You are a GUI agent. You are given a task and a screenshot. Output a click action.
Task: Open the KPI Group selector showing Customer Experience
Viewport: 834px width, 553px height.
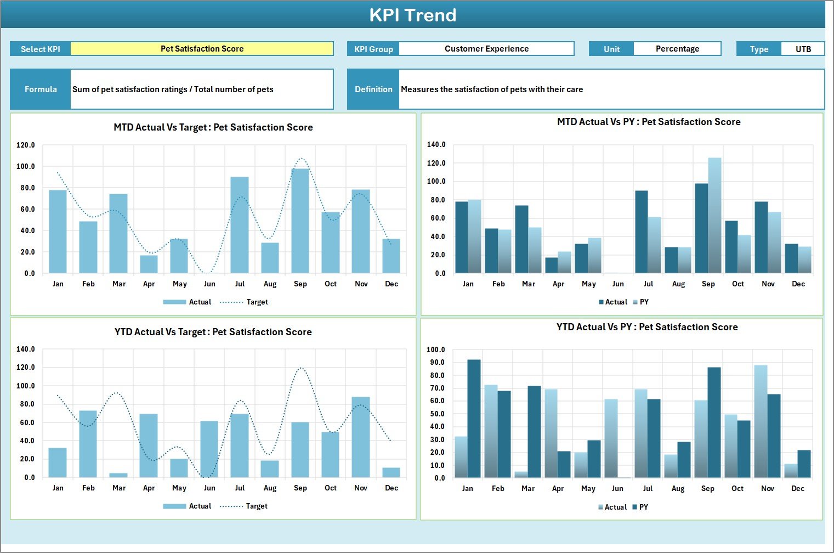[x=486, y=48]
